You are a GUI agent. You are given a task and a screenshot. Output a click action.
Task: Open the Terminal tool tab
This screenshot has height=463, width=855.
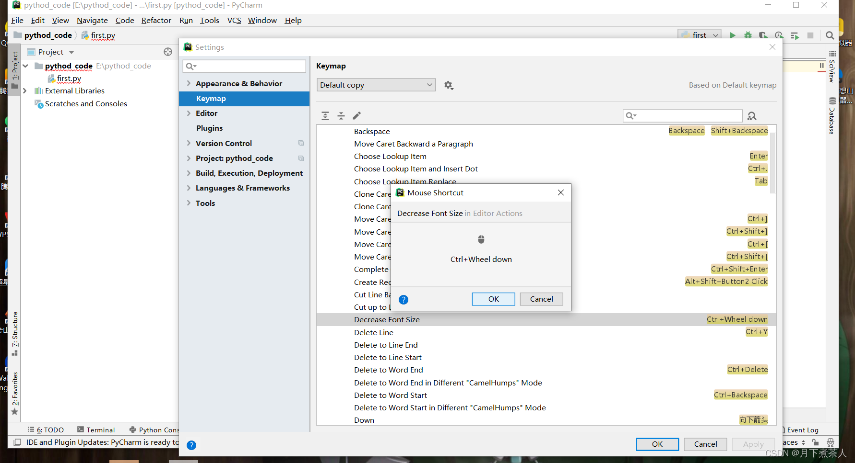[x=96, y=430]
